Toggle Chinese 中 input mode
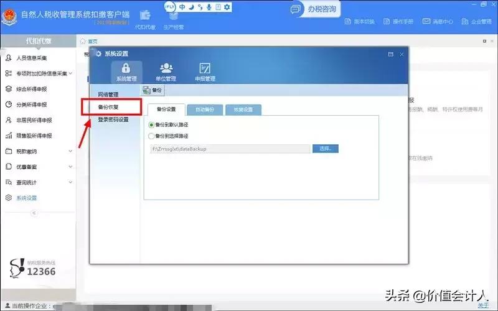498x311 pixels. pos(182,7)
